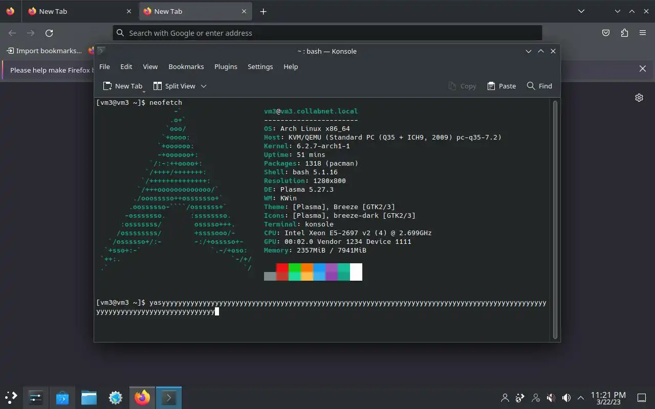Close the active second Firefox tab
Screen dimensions: 655x409
tap(244, 11)
